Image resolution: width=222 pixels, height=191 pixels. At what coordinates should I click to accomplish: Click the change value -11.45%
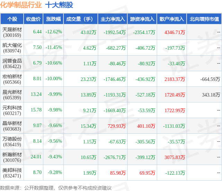click(x=54, y=47)
